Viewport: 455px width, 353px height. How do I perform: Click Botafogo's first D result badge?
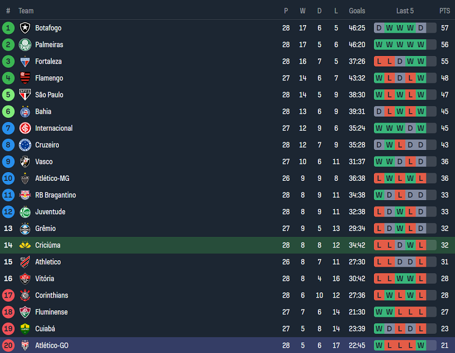[x=379, y=28]
